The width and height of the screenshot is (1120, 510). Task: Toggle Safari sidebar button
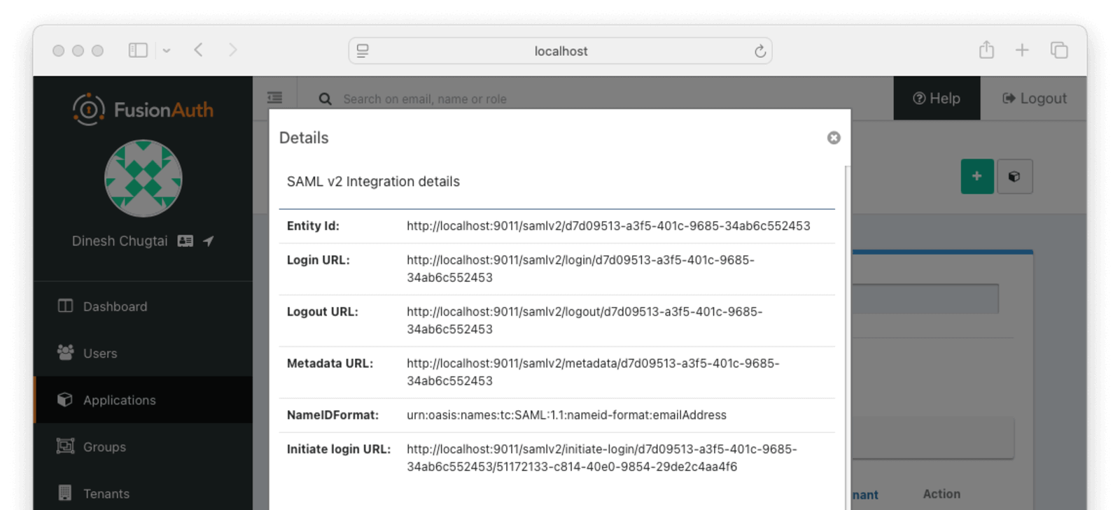138,50
